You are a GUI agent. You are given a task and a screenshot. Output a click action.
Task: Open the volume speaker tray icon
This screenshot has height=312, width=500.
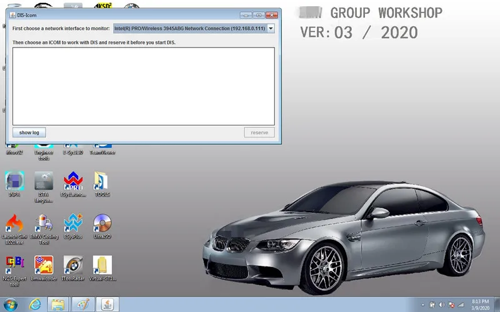[442, 305]
